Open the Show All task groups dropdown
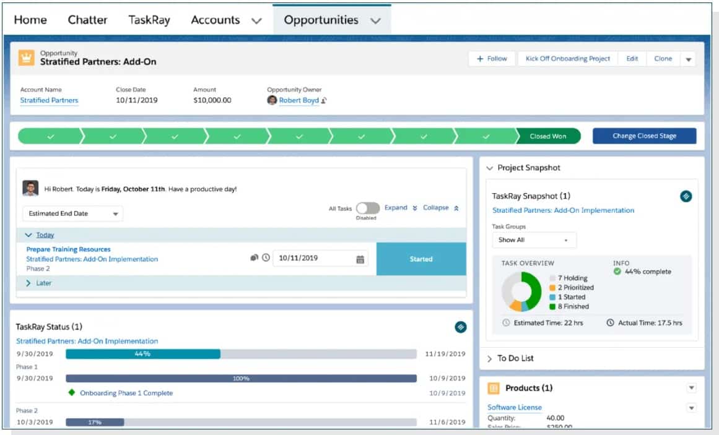Screen dimensions: 719x435 tap(534, 239)
